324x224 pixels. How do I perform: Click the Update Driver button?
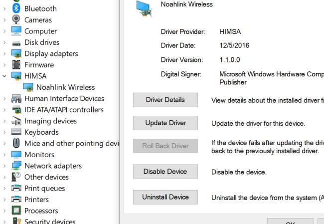click(x=165, y=123)
